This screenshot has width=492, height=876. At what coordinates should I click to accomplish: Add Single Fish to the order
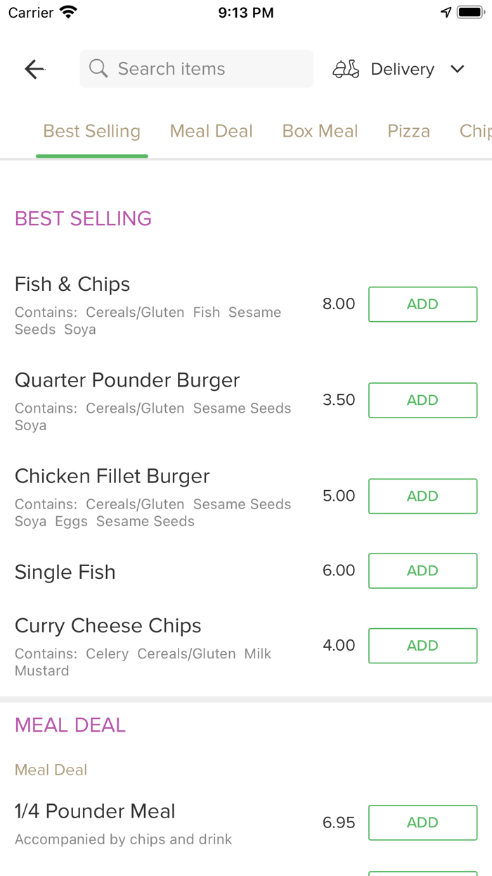pos(422,570)
